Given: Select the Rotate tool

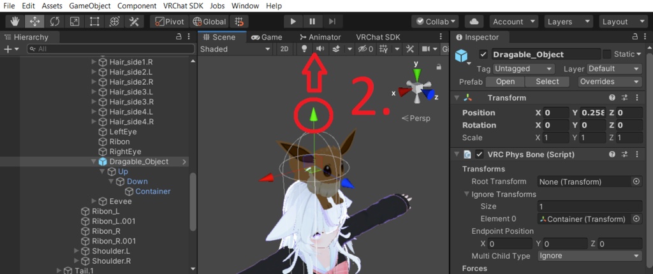Looking at the screenshot, I should [55, 22].
